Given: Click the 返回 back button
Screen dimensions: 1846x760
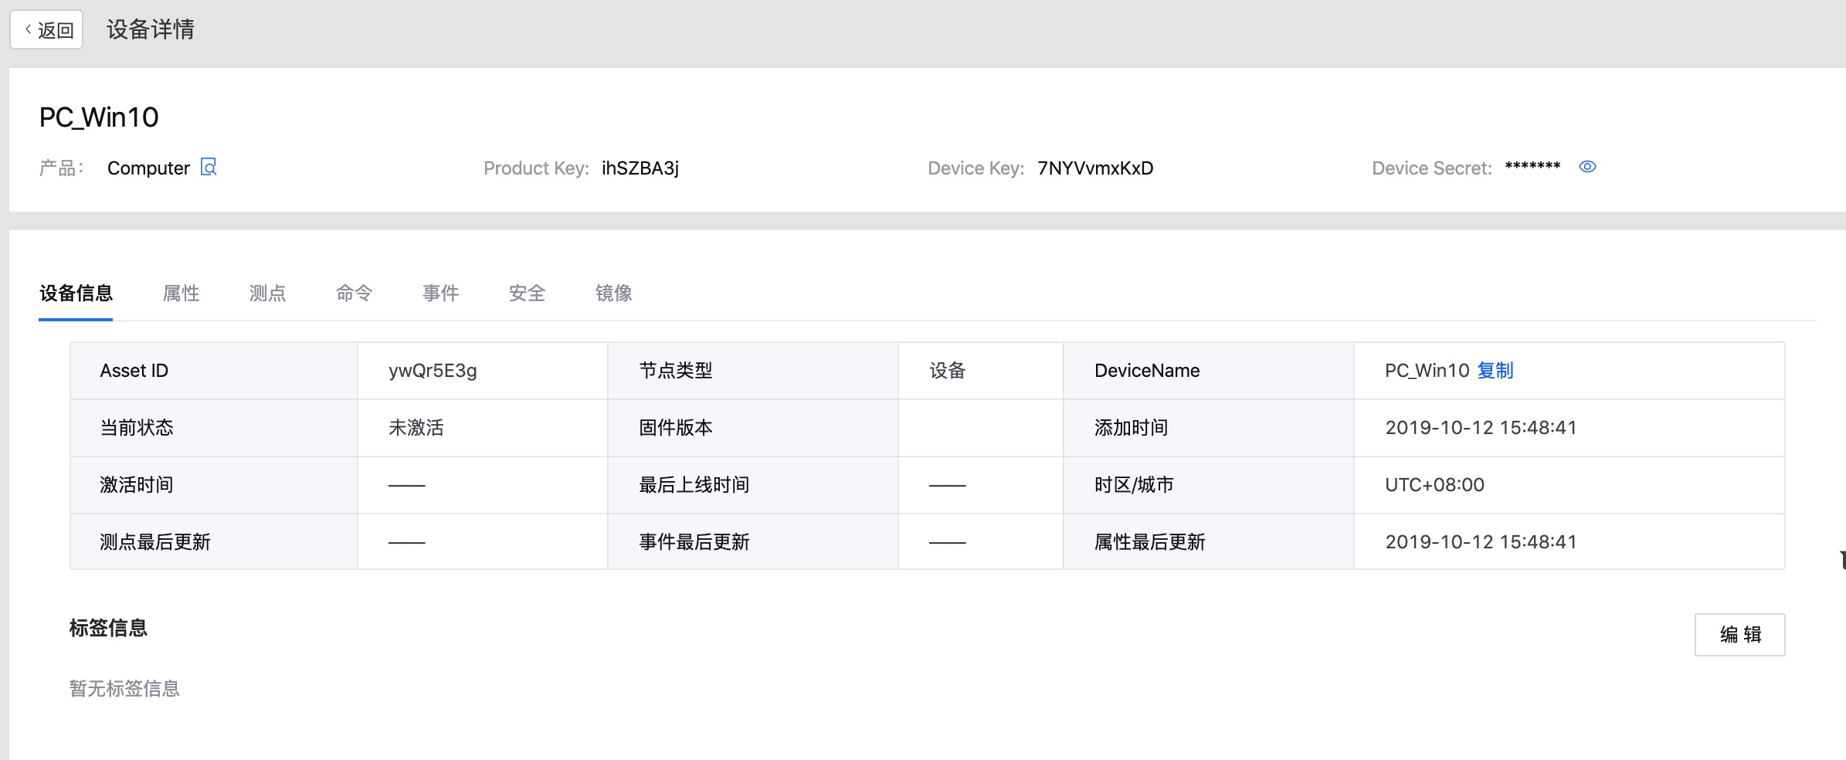Looking at the screenshot, I should (47, 30).
